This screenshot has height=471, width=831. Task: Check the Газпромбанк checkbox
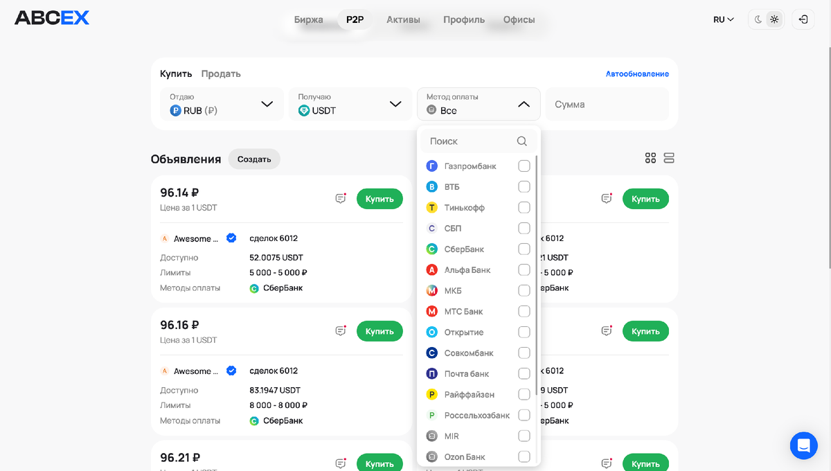point(524,166)
